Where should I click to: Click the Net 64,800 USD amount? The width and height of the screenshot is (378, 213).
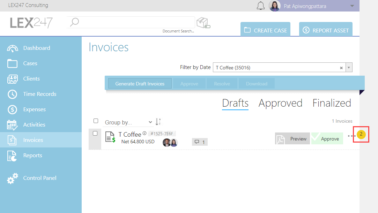[138, 142]
